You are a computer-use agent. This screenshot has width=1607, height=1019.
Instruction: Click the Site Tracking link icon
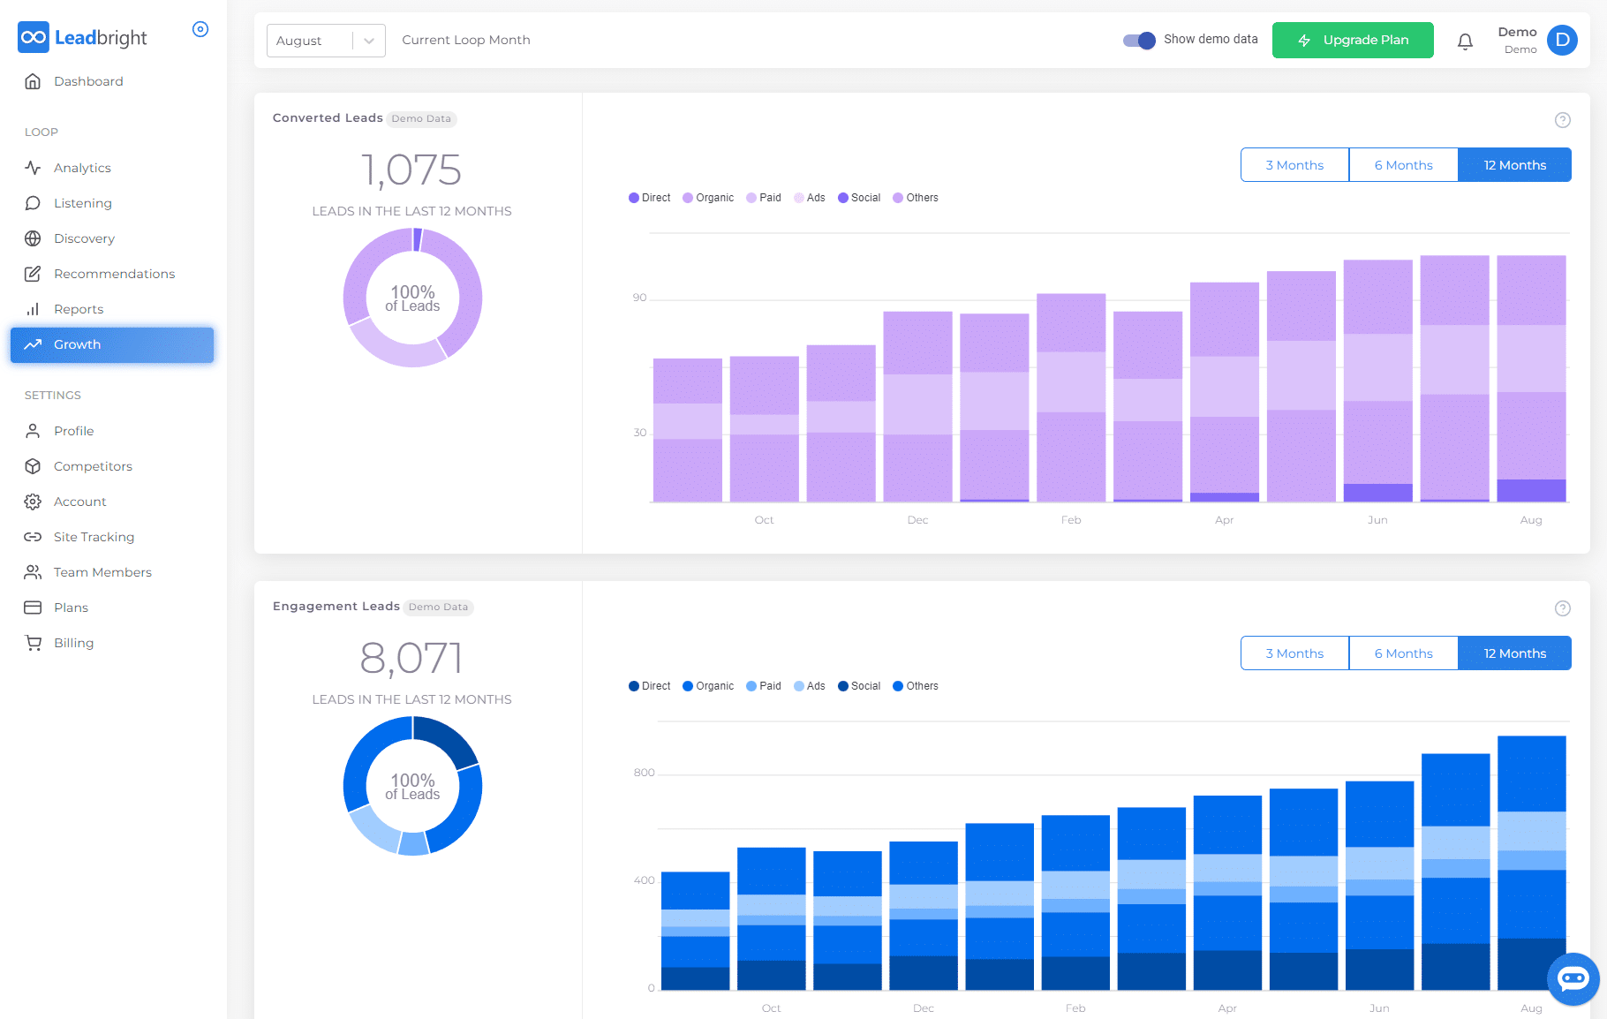(x=33, y=537)
